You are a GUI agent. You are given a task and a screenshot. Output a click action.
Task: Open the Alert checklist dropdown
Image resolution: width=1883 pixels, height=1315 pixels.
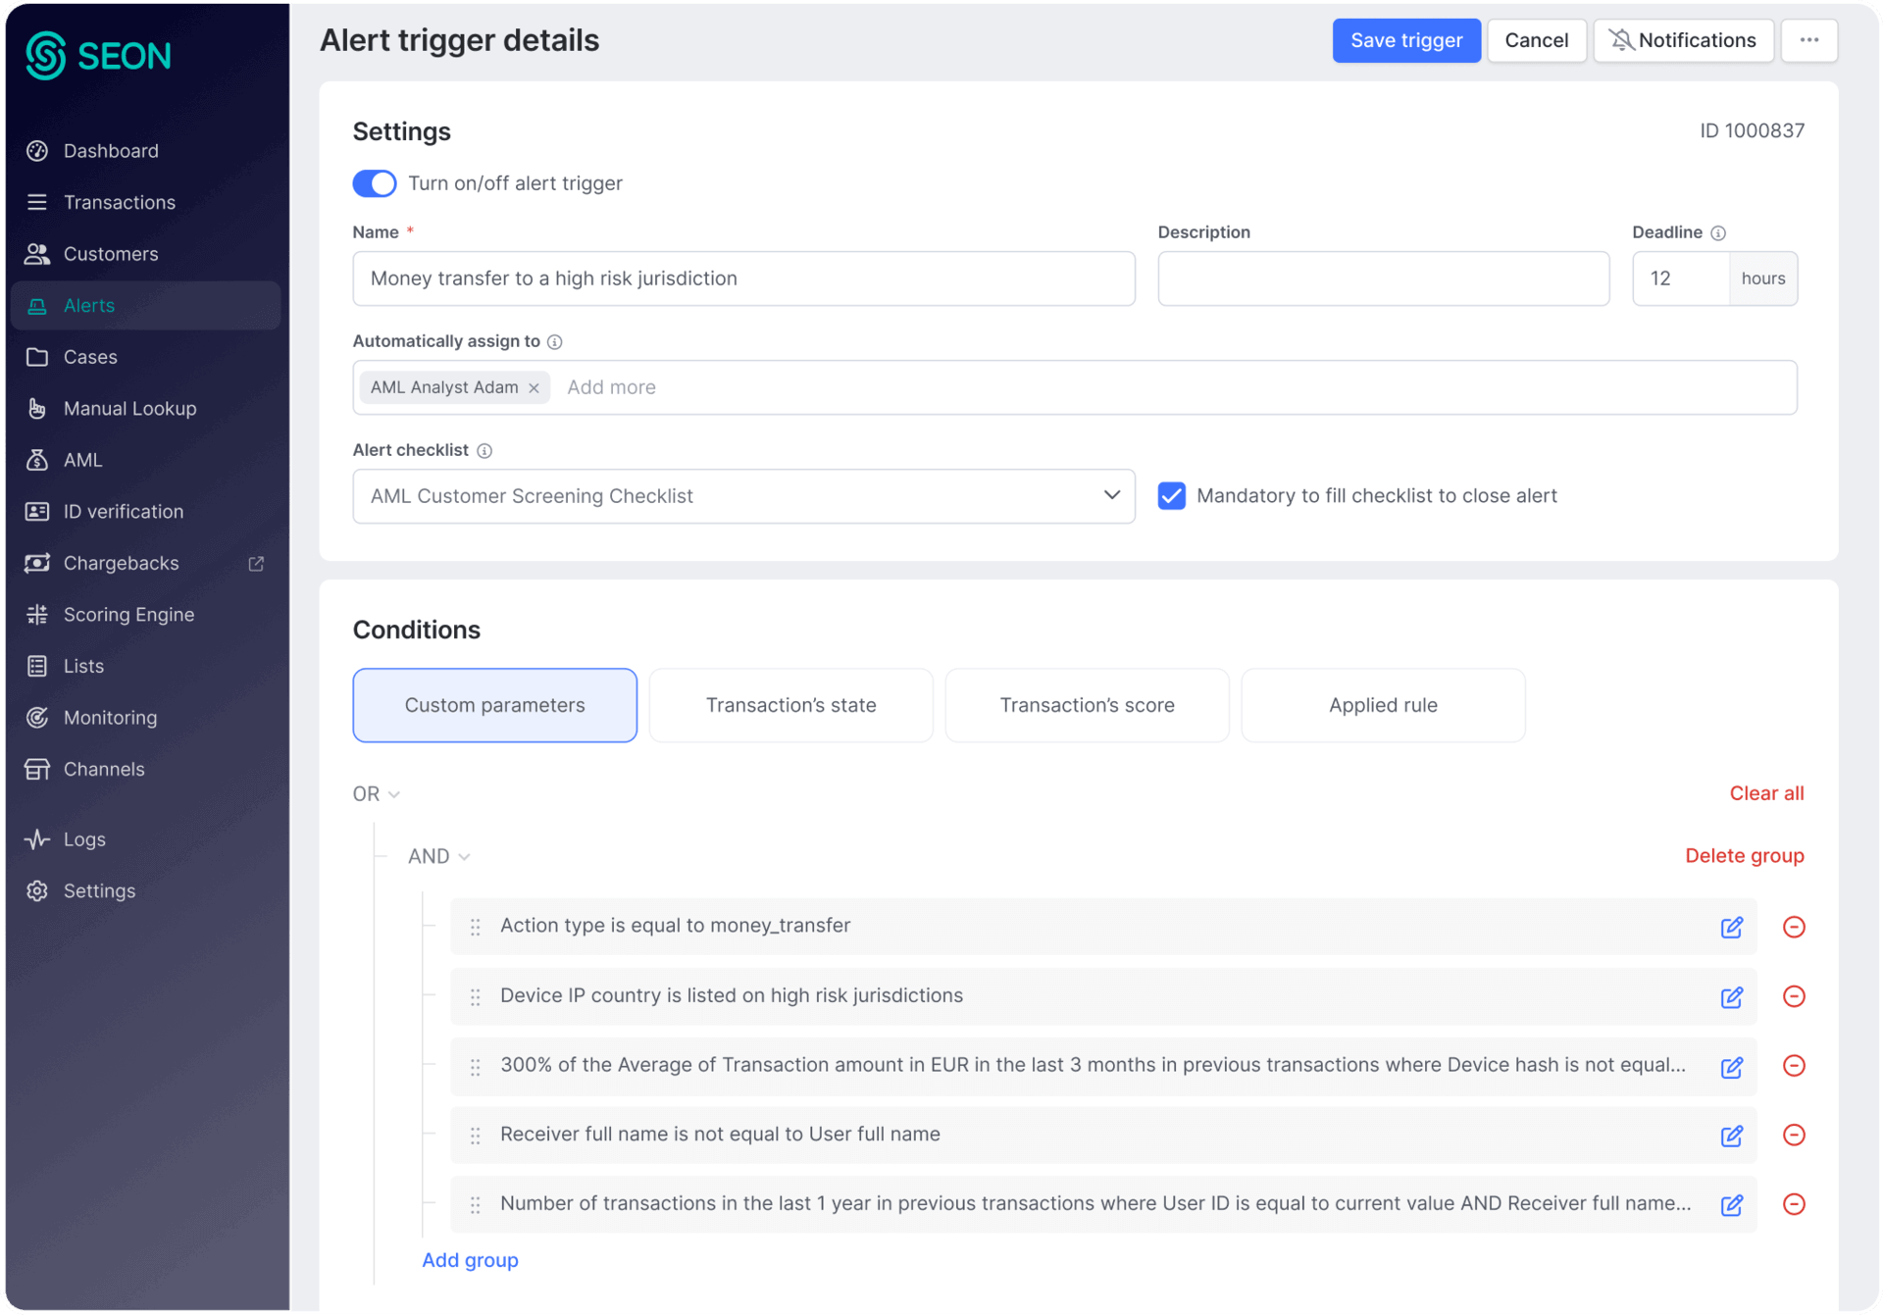(743, 496)
